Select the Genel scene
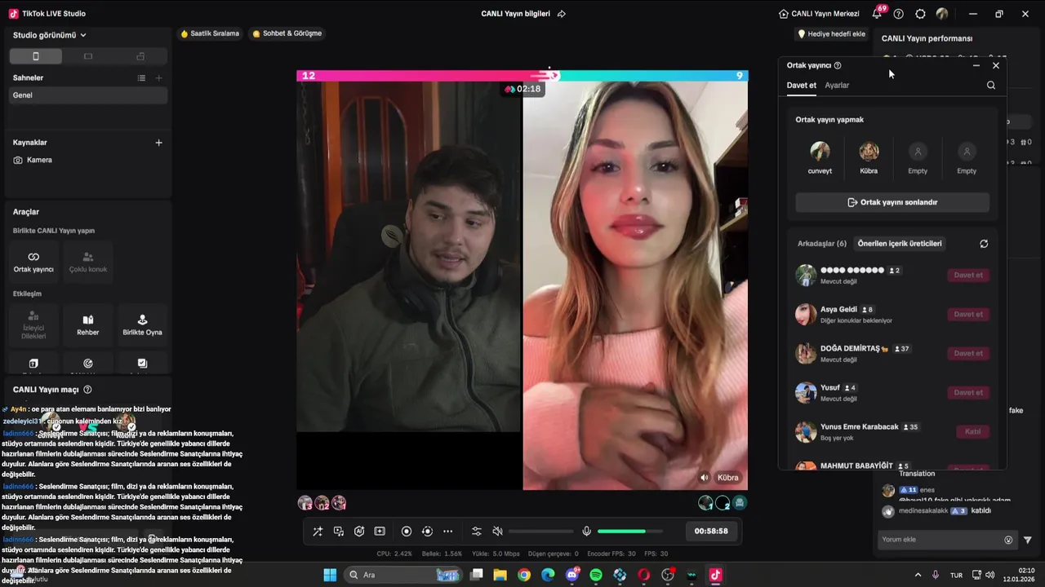This screenshot has width=1045, height=587. pos(88,95)
